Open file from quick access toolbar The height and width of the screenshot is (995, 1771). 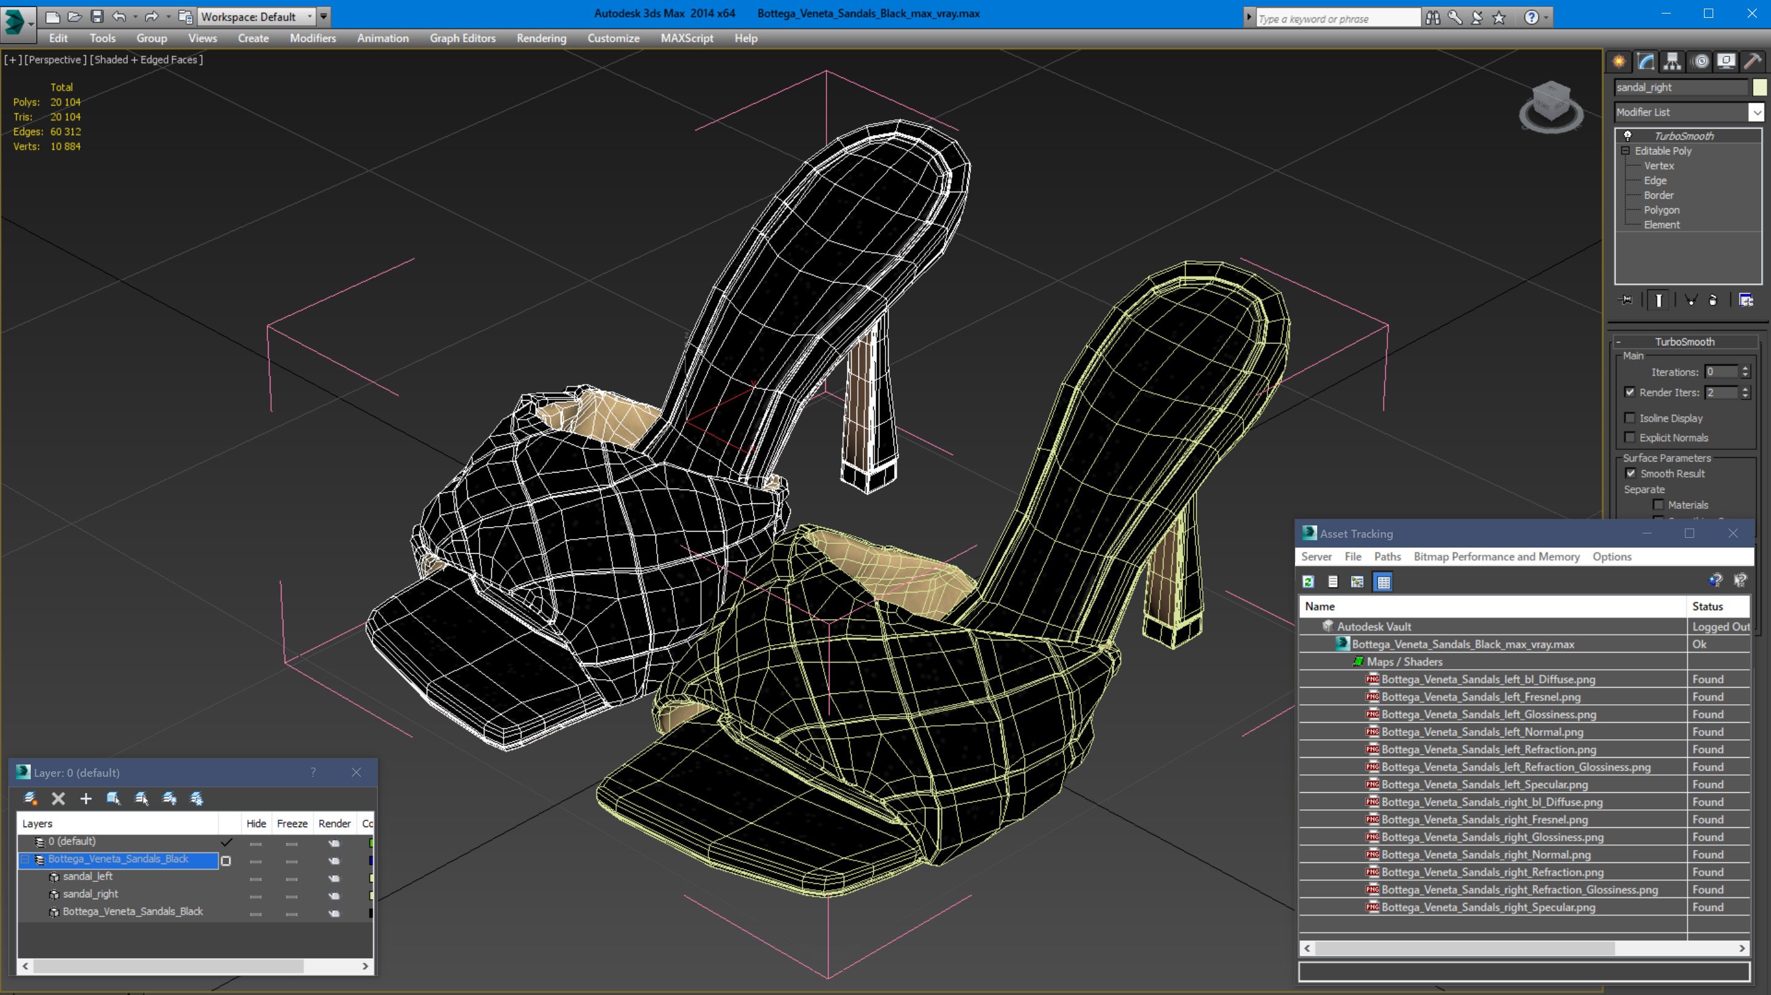pos(75,17)
